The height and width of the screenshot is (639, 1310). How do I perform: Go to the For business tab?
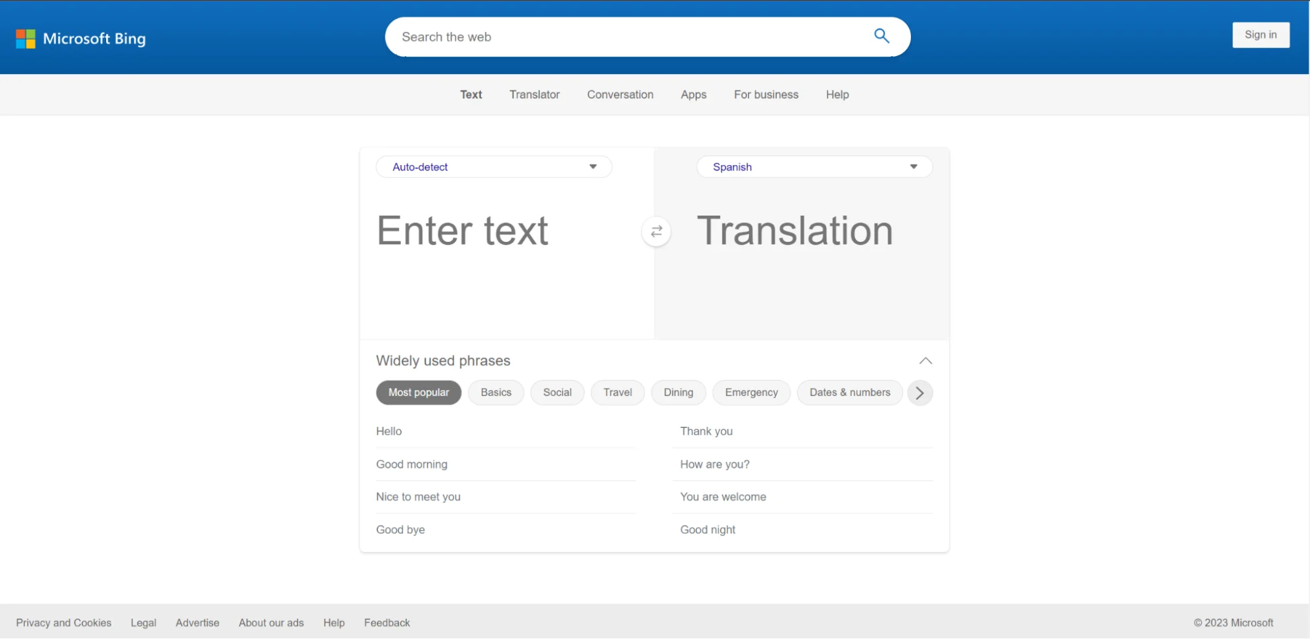pos(765,94)
